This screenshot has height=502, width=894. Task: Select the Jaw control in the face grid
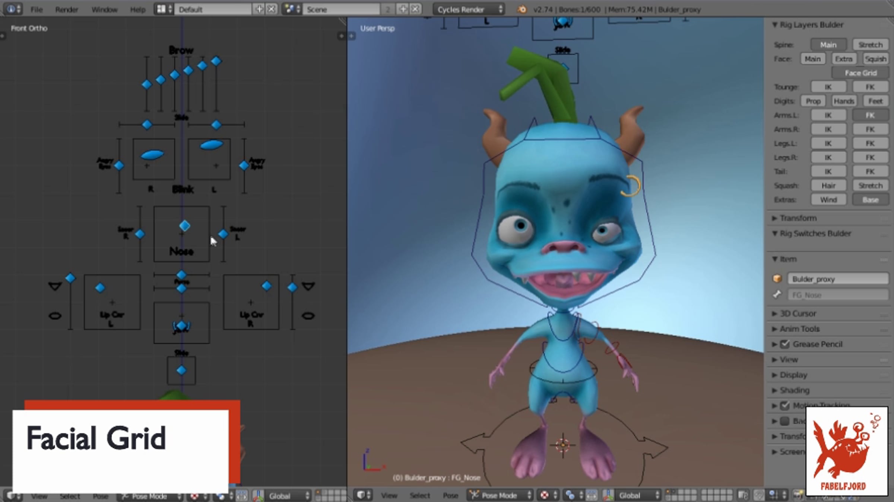[x=181, y=326]
